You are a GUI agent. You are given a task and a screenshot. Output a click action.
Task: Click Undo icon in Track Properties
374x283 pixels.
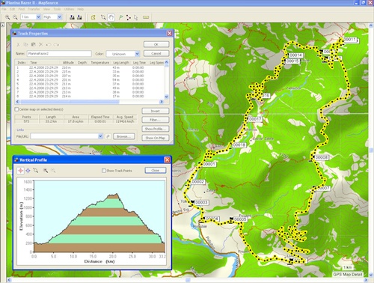pos(49,44)
